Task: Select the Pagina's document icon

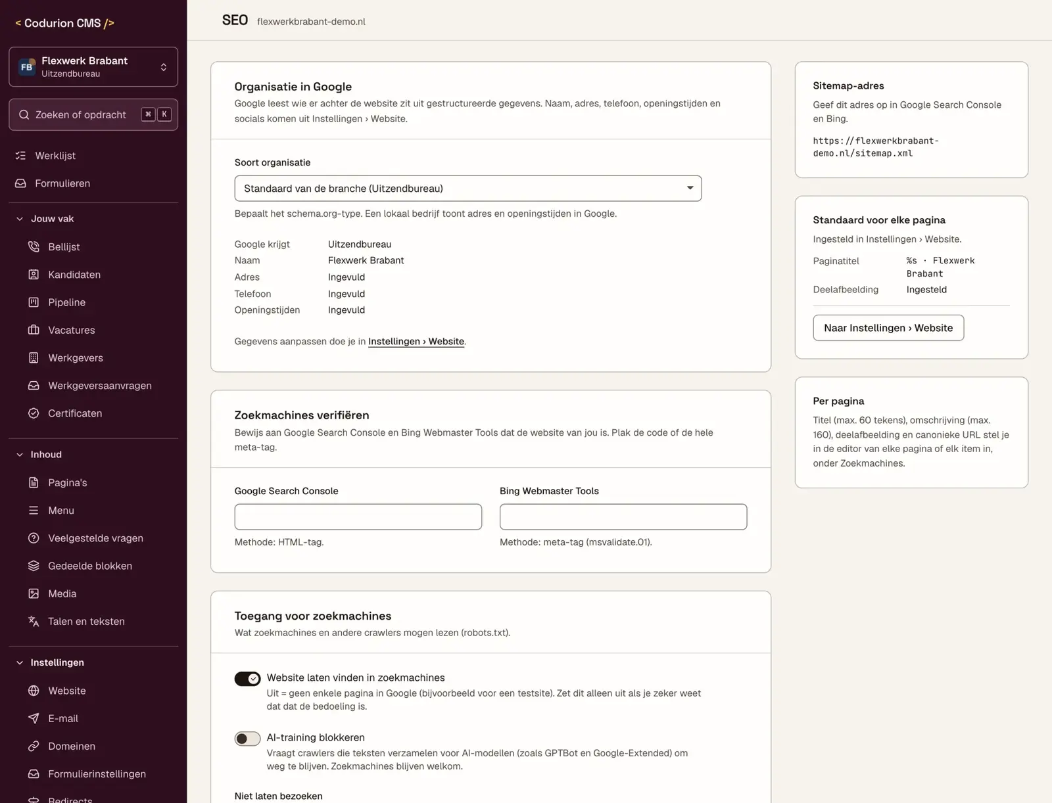Action: [34, 482]
